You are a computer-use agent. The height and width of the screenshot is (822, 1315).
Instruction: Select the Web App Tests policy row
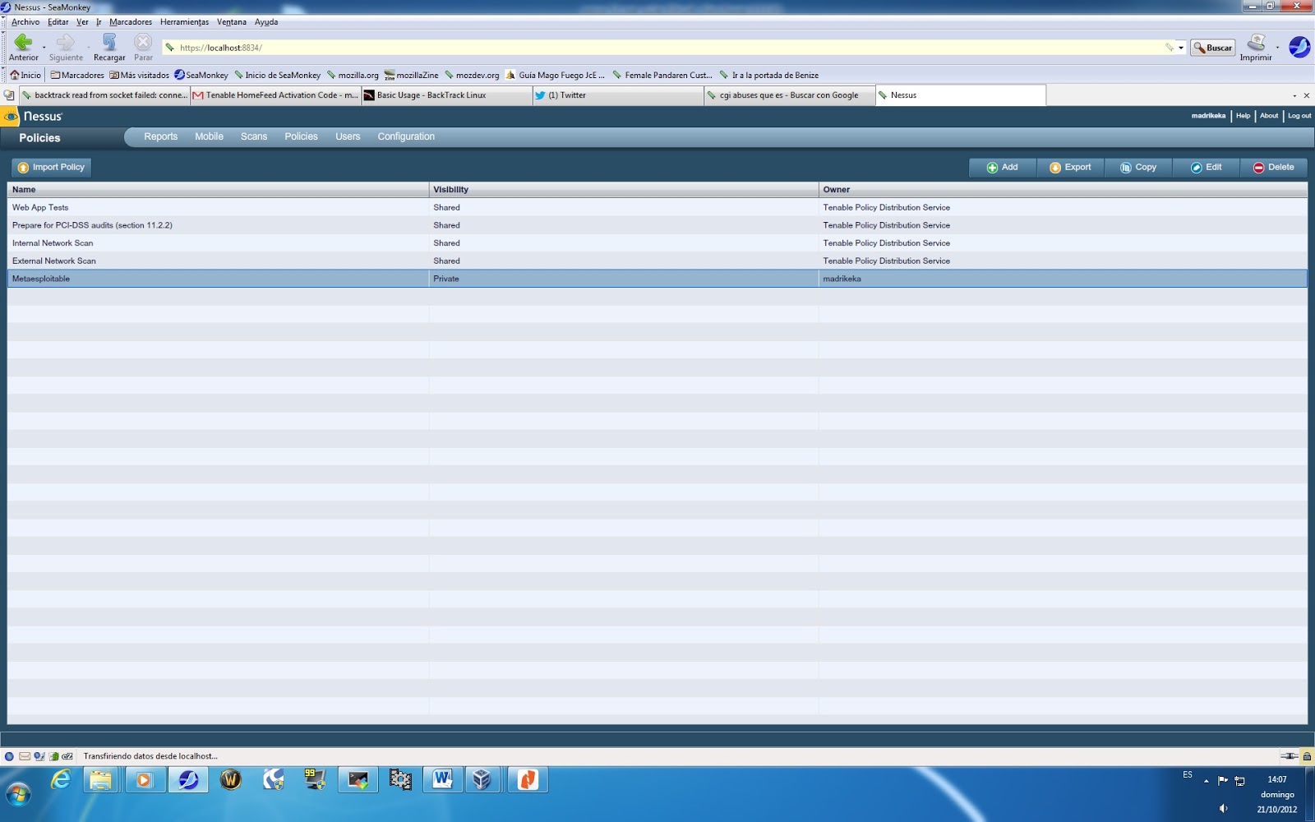click(x=657, y=208)
